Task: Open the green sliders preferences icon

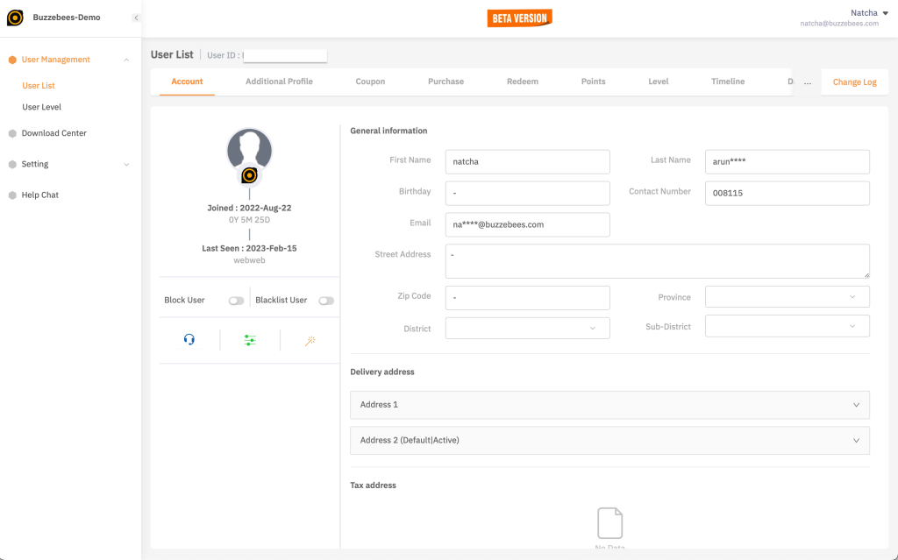Action: click(x=249, y=340)
